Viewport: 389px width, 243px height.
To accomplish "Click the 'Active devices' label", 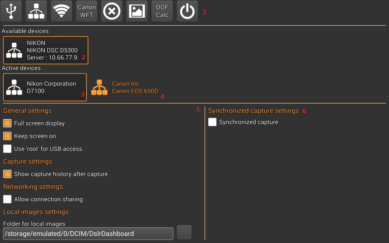I will [x=21, y=68].
